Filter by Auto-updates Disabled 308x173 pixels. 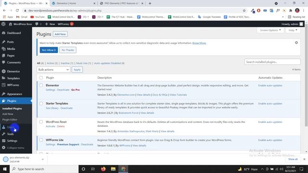point(109,63)
